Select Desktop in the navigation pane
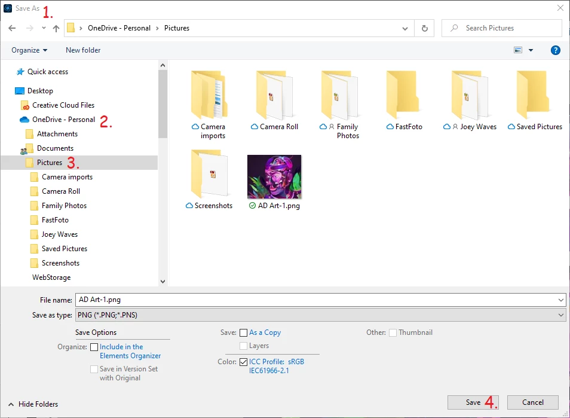 [x=40, y=90]
